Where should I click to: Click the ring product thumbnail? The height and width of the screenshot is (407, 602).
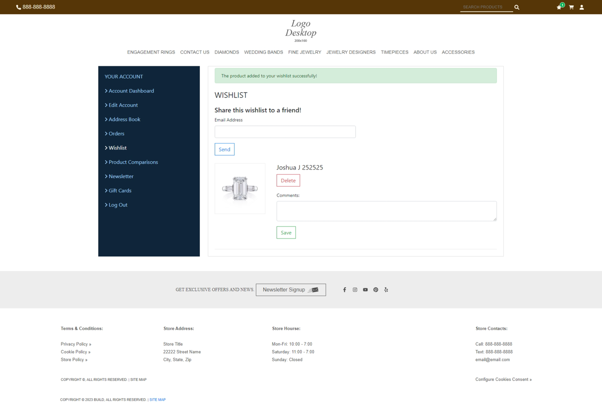[240, 188]
